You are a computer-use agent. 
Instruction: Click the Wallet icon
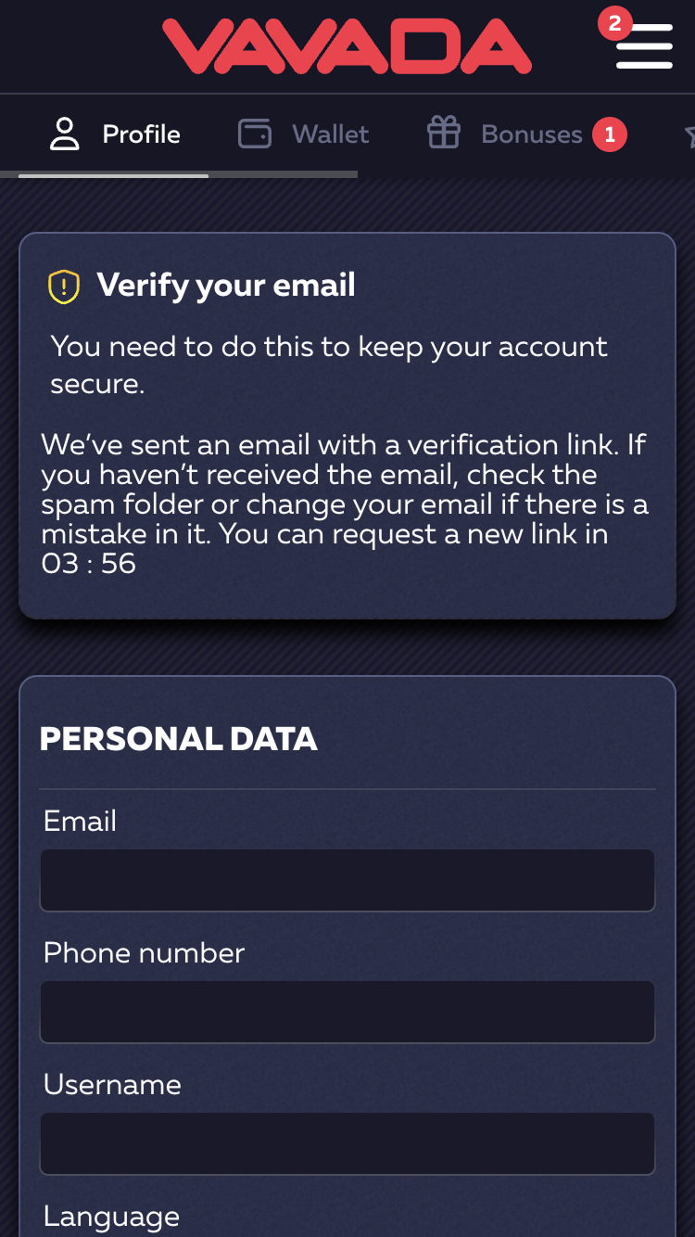click(x=254, y=134)
